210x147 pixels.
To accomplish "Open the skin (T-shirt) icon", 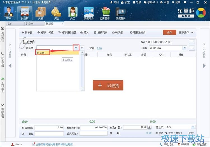I will (185, 2).
